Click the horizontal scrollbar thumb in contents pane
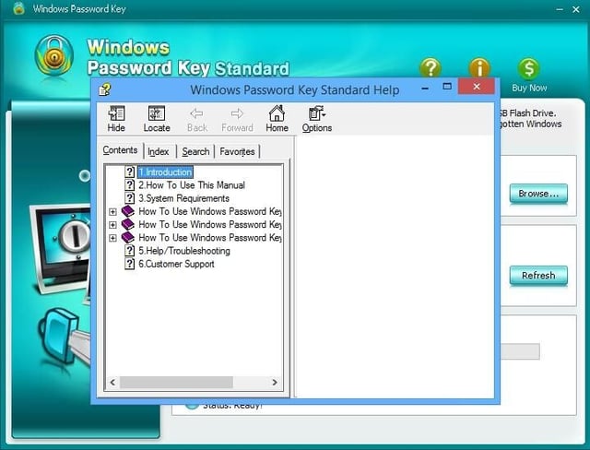The width and height of the screenshot is (590, 450). [x=176, y=383]
